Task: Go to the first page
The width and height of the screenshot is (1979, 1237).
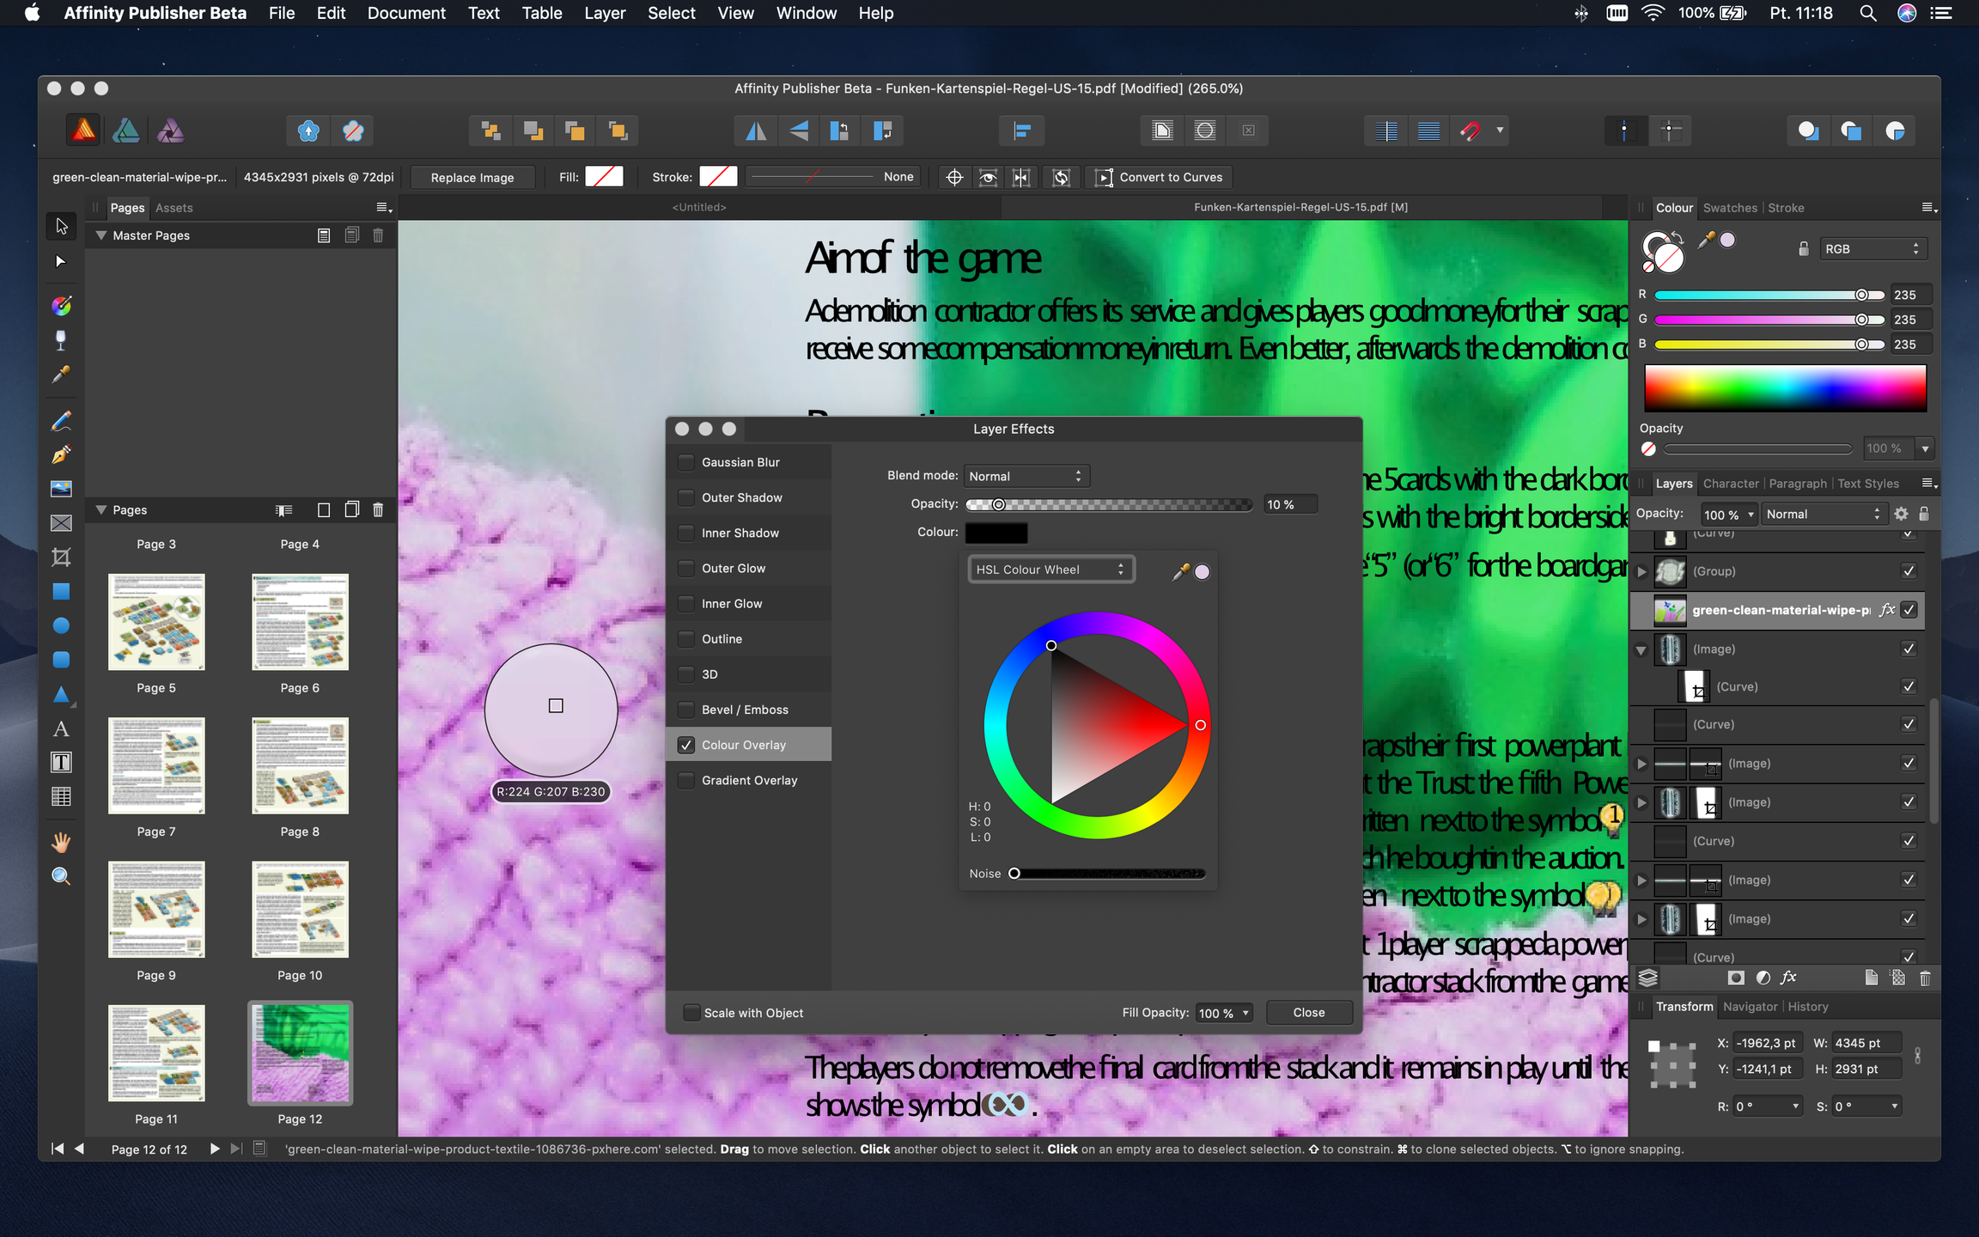Action: coord(58,1149)
